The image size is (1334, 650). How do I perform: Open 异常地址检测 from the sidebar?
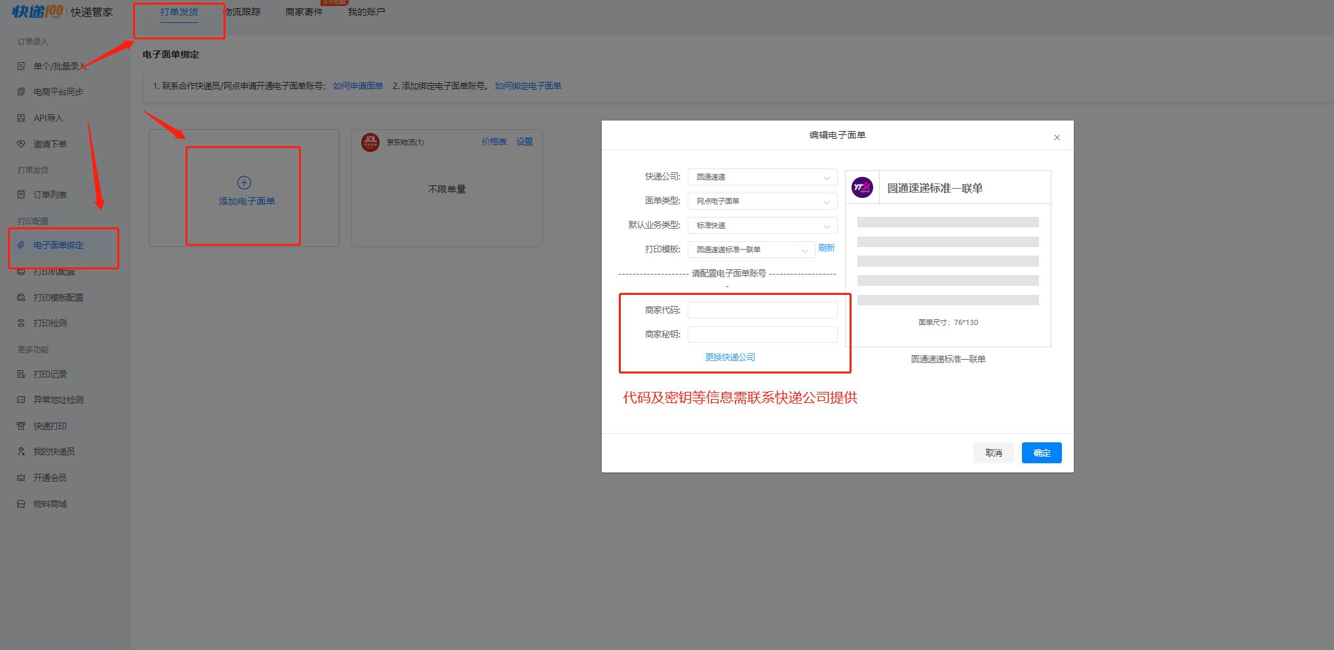click(58, 399)
